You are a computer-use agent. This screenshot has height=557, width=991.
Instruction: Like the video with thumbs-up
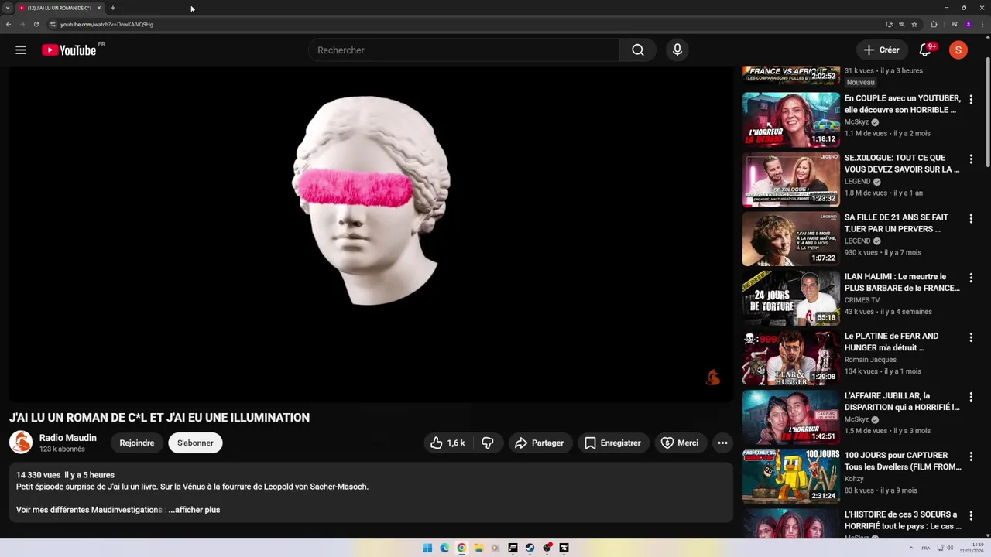(448, 443)
